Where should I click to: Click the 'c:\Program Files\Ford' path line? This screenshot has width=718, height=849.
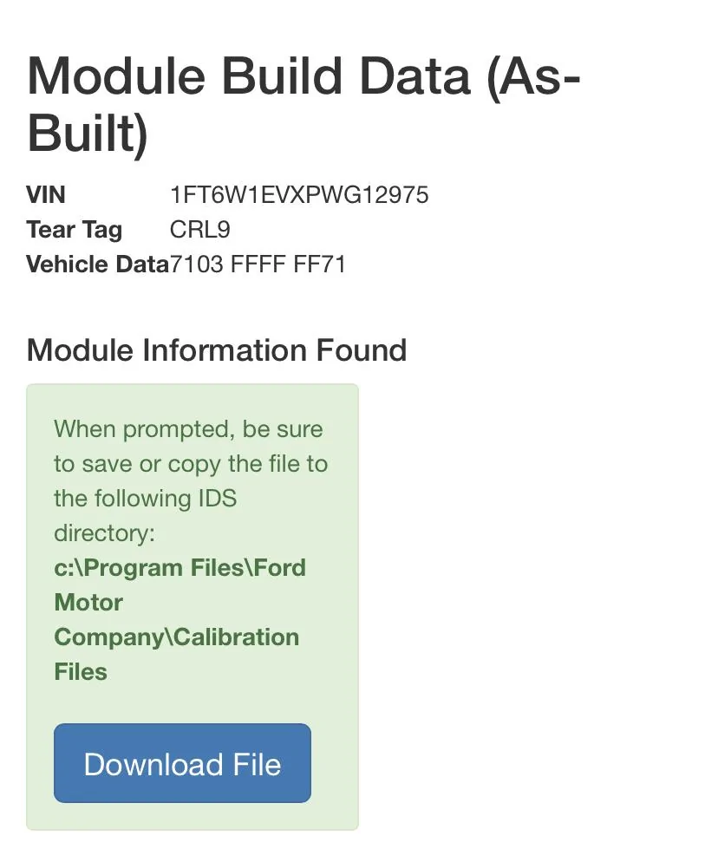click(x=179, y=568)
